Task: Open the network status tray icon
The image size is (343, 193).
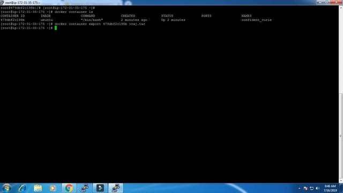Action: pos(311,188)
